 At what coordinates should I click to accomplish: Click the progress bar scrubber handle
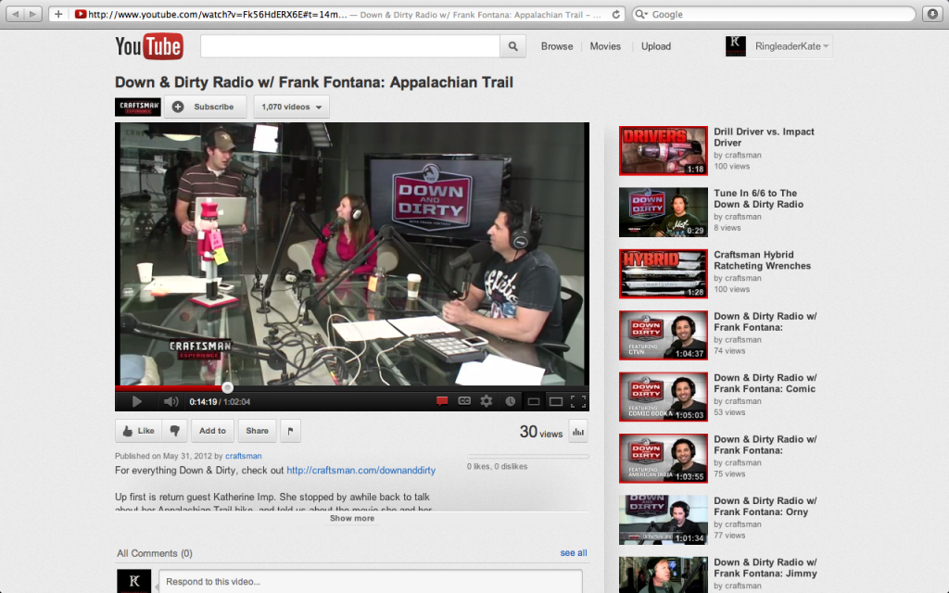pyautogui.click(x=227, y=388)
